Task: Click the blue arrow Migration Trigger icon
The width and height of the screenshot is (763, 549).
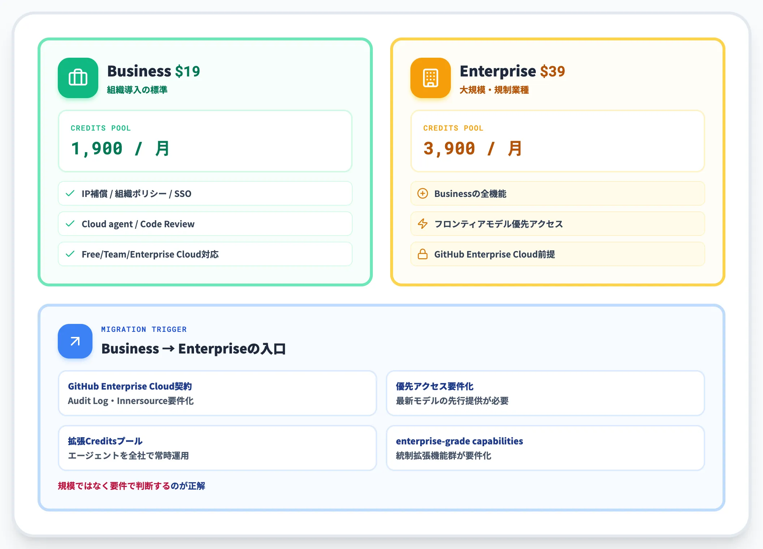Action: point(75,341)
